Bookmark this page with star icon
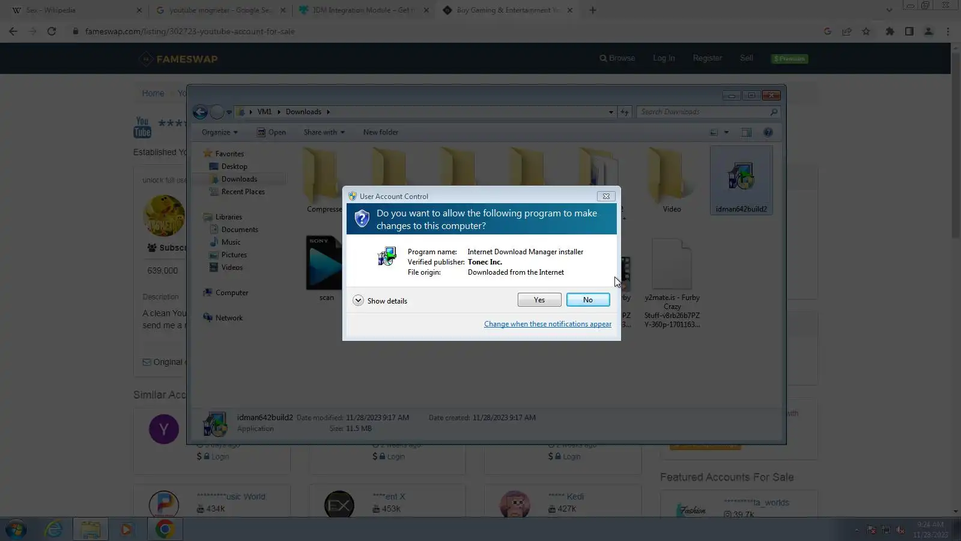Viewport: 961px width, 541px height. (x=866, y=31)
